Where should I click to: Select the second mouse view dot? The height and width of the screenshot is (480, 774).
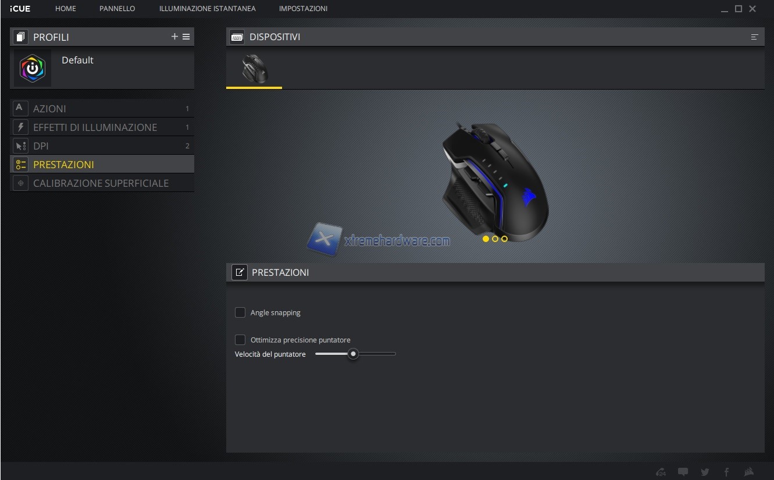pyautogui.click(x=495, y=239)
